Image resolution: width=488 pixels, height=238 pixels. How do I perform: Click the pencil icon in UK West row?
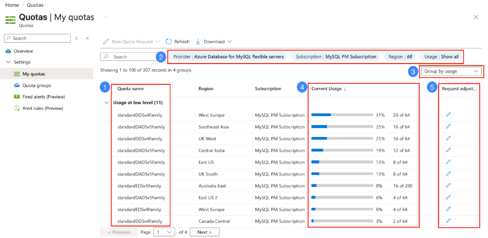pos(448,138)
